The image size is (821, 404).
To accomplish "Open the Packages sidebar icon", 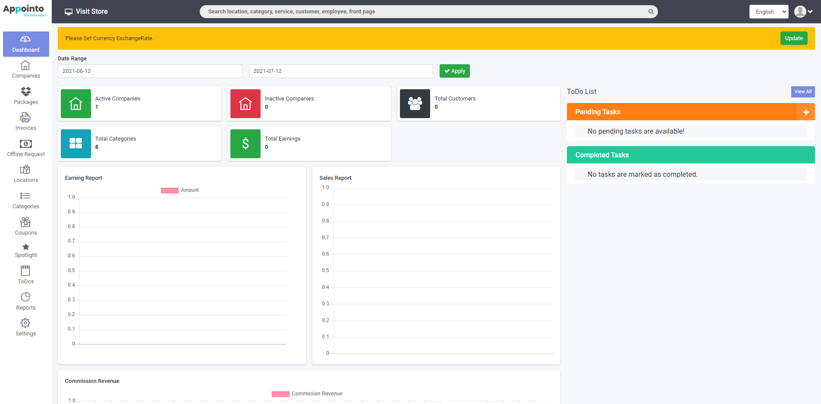I will [25, 91].
